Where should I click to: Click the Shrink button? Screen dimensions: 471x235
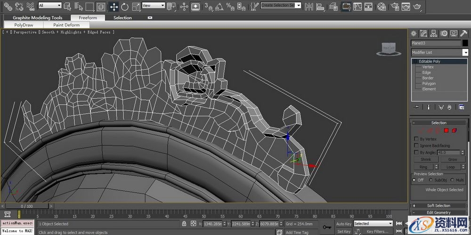point(426,160)
